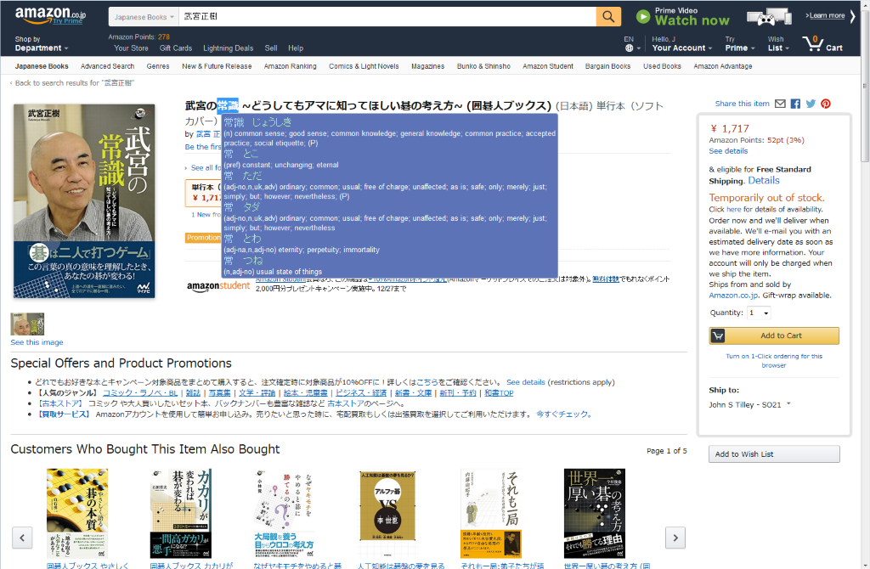This screenshot has width=870, height=569.
Task: Go back in the carousel with the left arrow
Action: point(22,538)
